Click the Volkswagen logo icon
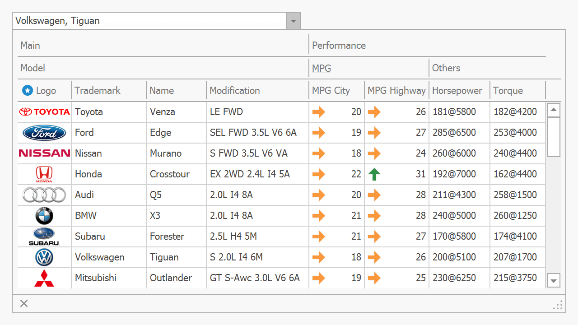 coord(44,257)
